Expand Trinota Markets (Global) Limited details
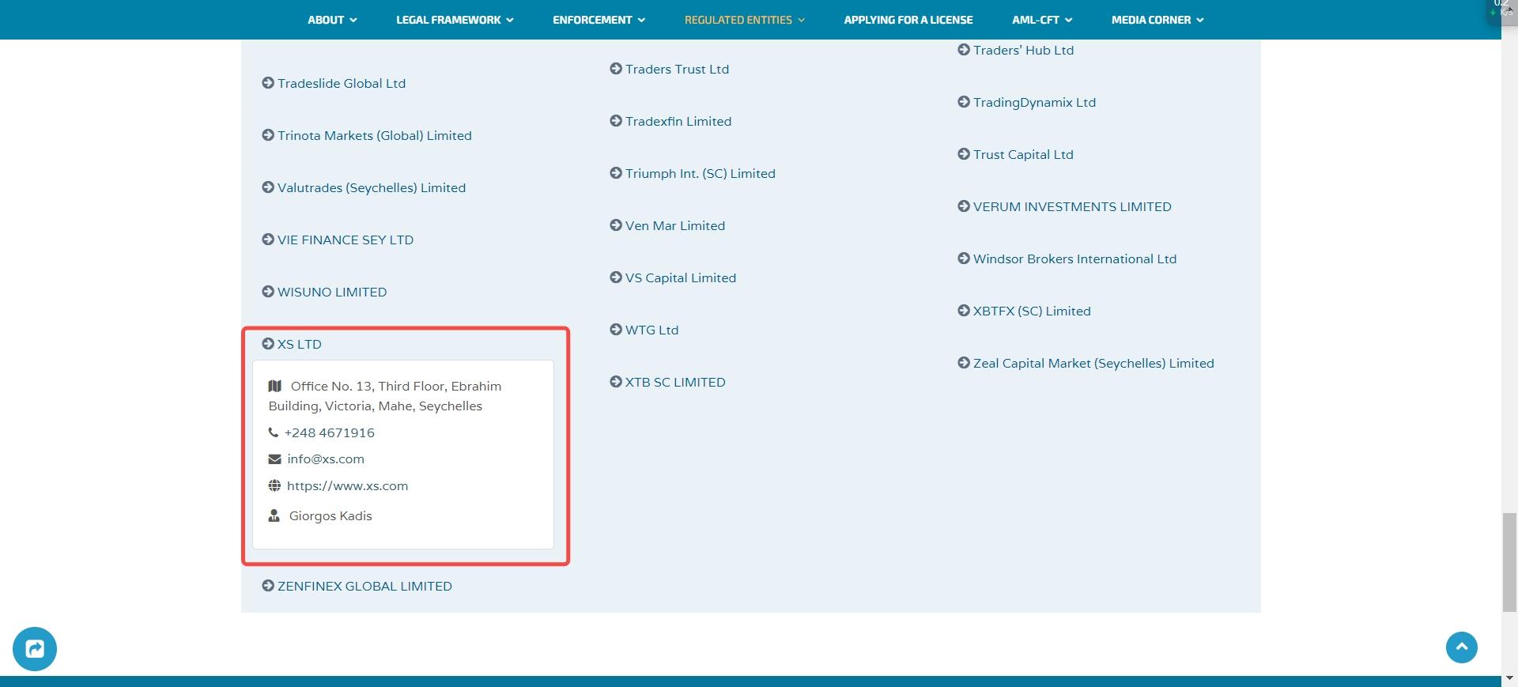 [x=367, y=135]
